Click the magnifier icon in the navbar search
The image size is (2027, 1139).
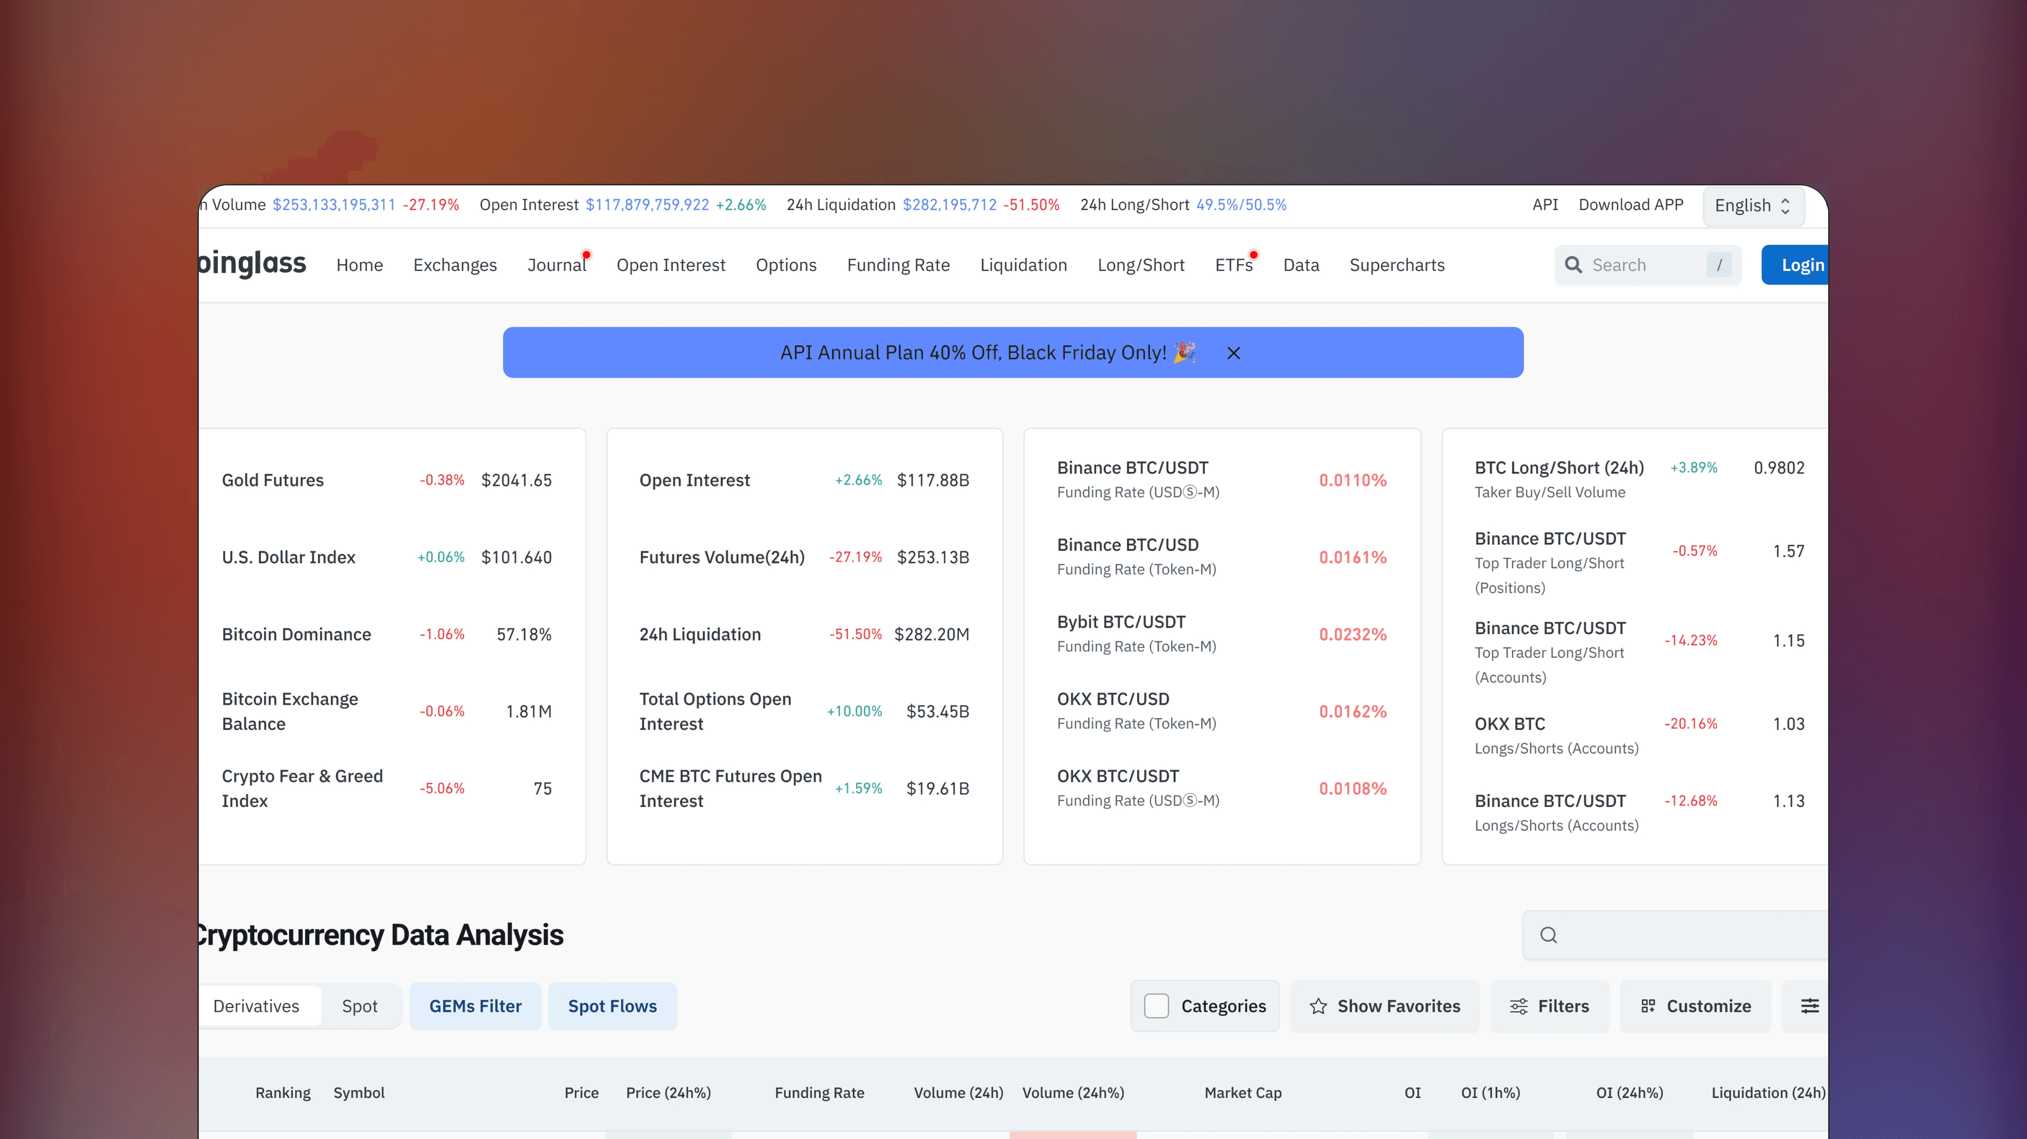point(1573,265)
